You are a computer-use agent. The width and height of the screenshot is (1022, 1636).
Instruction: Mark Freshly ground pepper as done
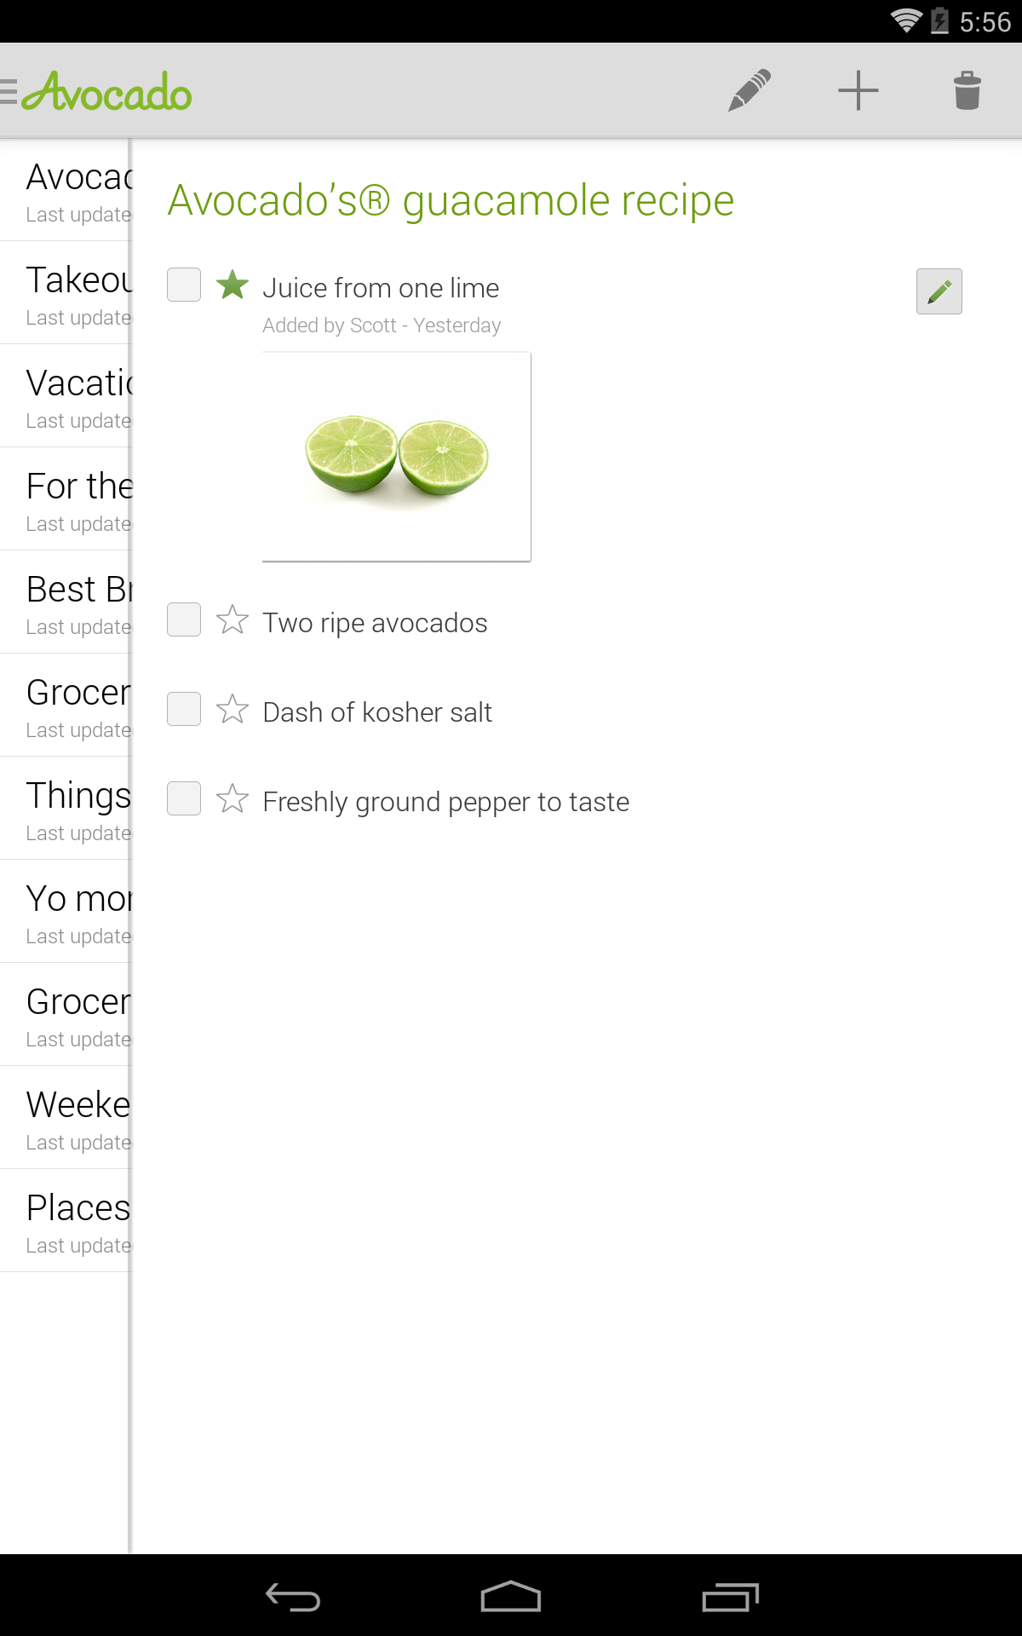(184, 798)
